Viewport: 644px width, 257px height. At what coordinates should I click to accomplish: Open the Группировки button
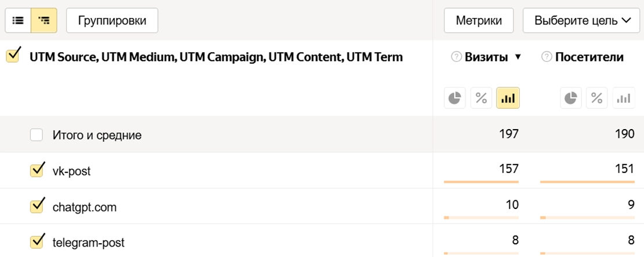[x=113, y=21]
